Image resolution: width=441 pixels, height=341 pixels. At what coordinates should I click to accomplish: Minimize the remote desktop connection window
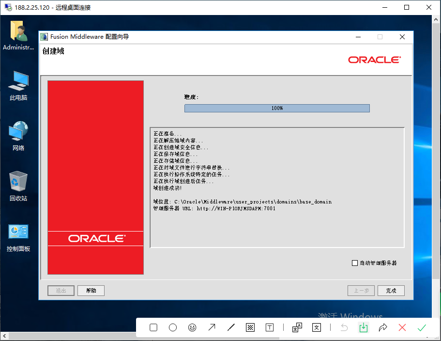(x=385, y=7)
